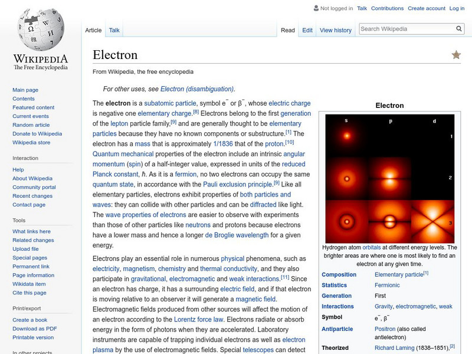Open Page information link
Image resolution: width=472 pixels, height=354 pixels.
[34, 275]
